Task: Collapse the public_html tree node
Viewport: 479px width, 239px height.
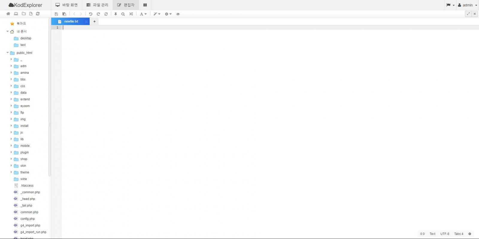Action: [7, 53]
